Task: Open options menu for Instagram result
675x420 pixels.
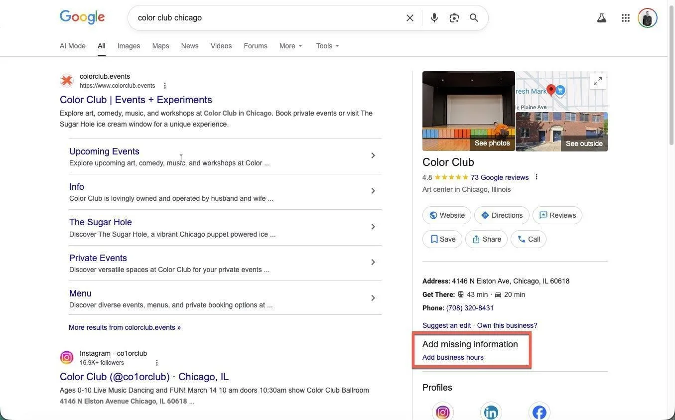Action: click(x=156, y=363)
